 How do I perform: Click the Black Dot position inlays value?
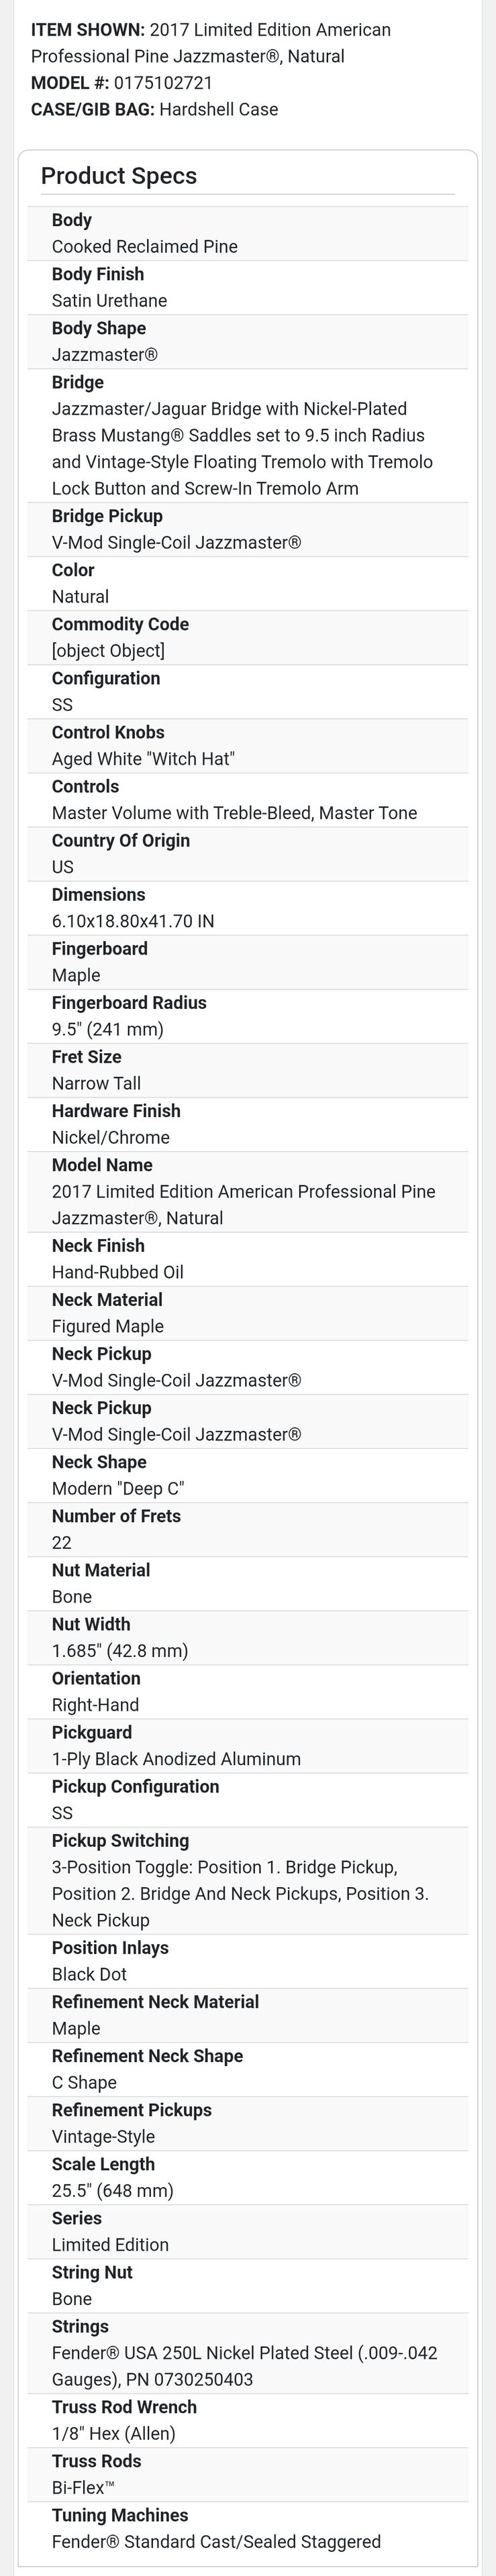coord(89,1974)
